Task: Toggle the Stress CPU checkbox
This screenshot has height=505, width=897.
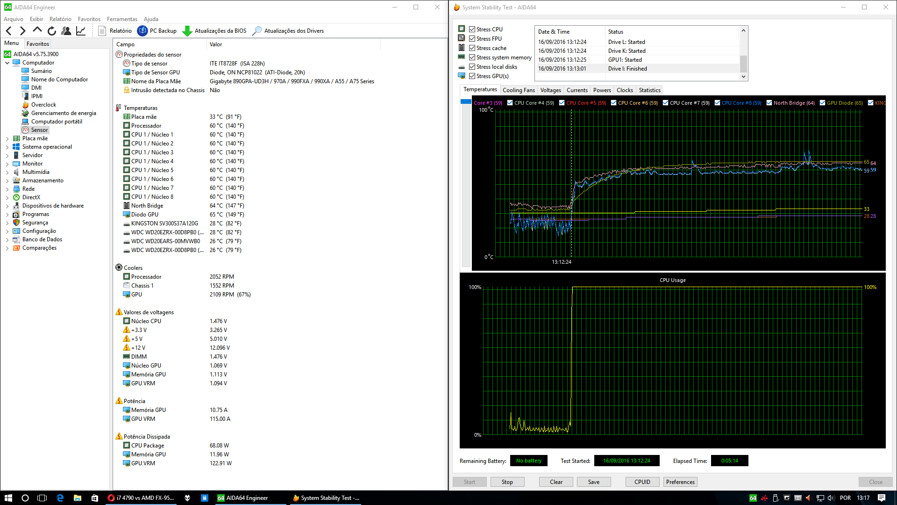Action: point(472,29)
